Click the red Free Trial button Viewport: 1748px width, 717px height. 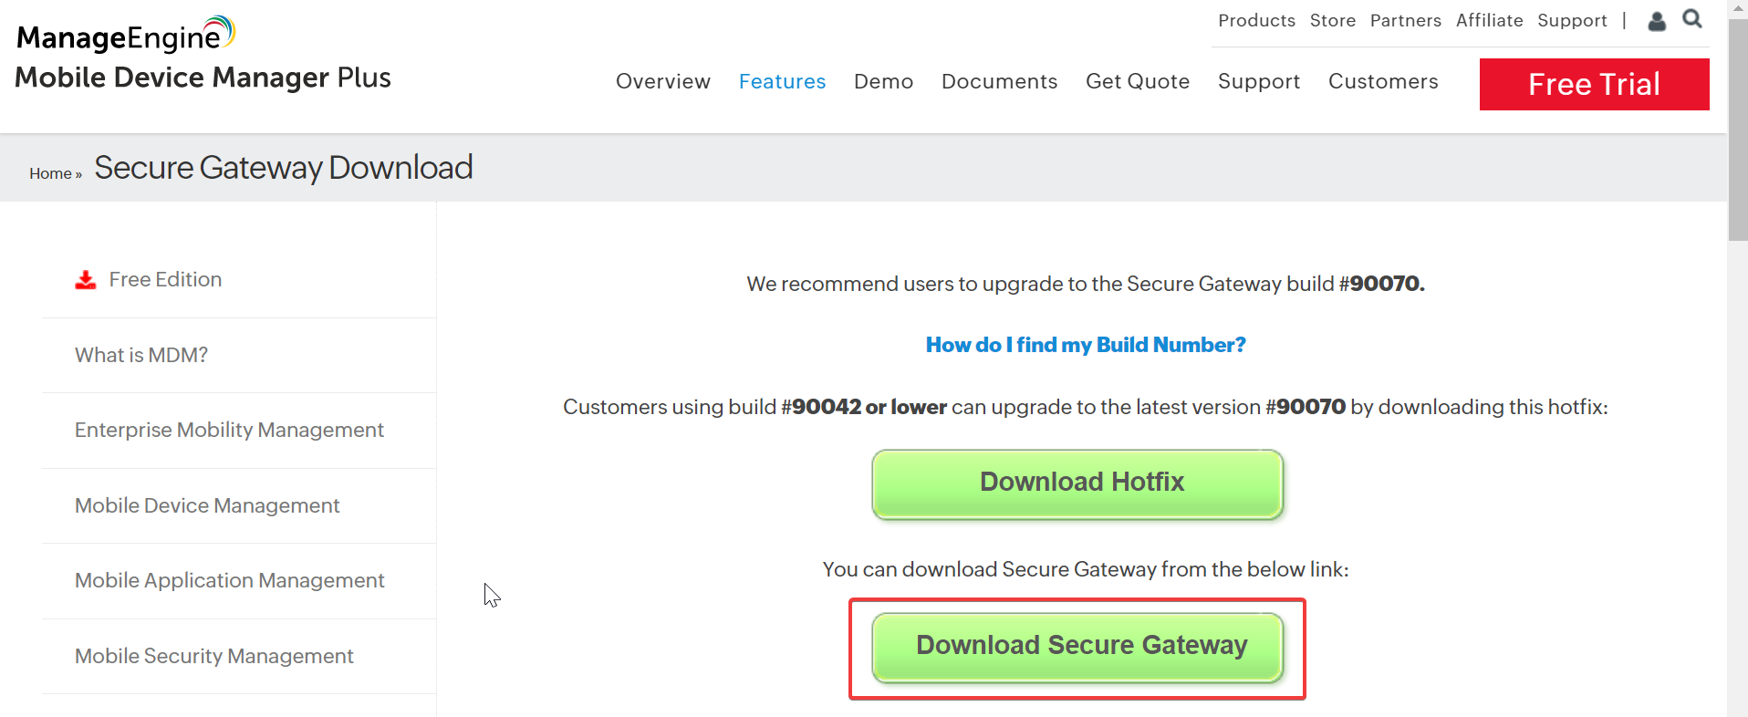click(x=1594, y=84)
